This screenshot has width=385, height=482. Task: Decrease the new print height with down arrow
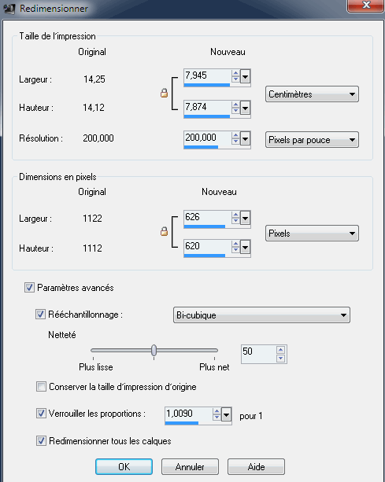pos(235,111)
